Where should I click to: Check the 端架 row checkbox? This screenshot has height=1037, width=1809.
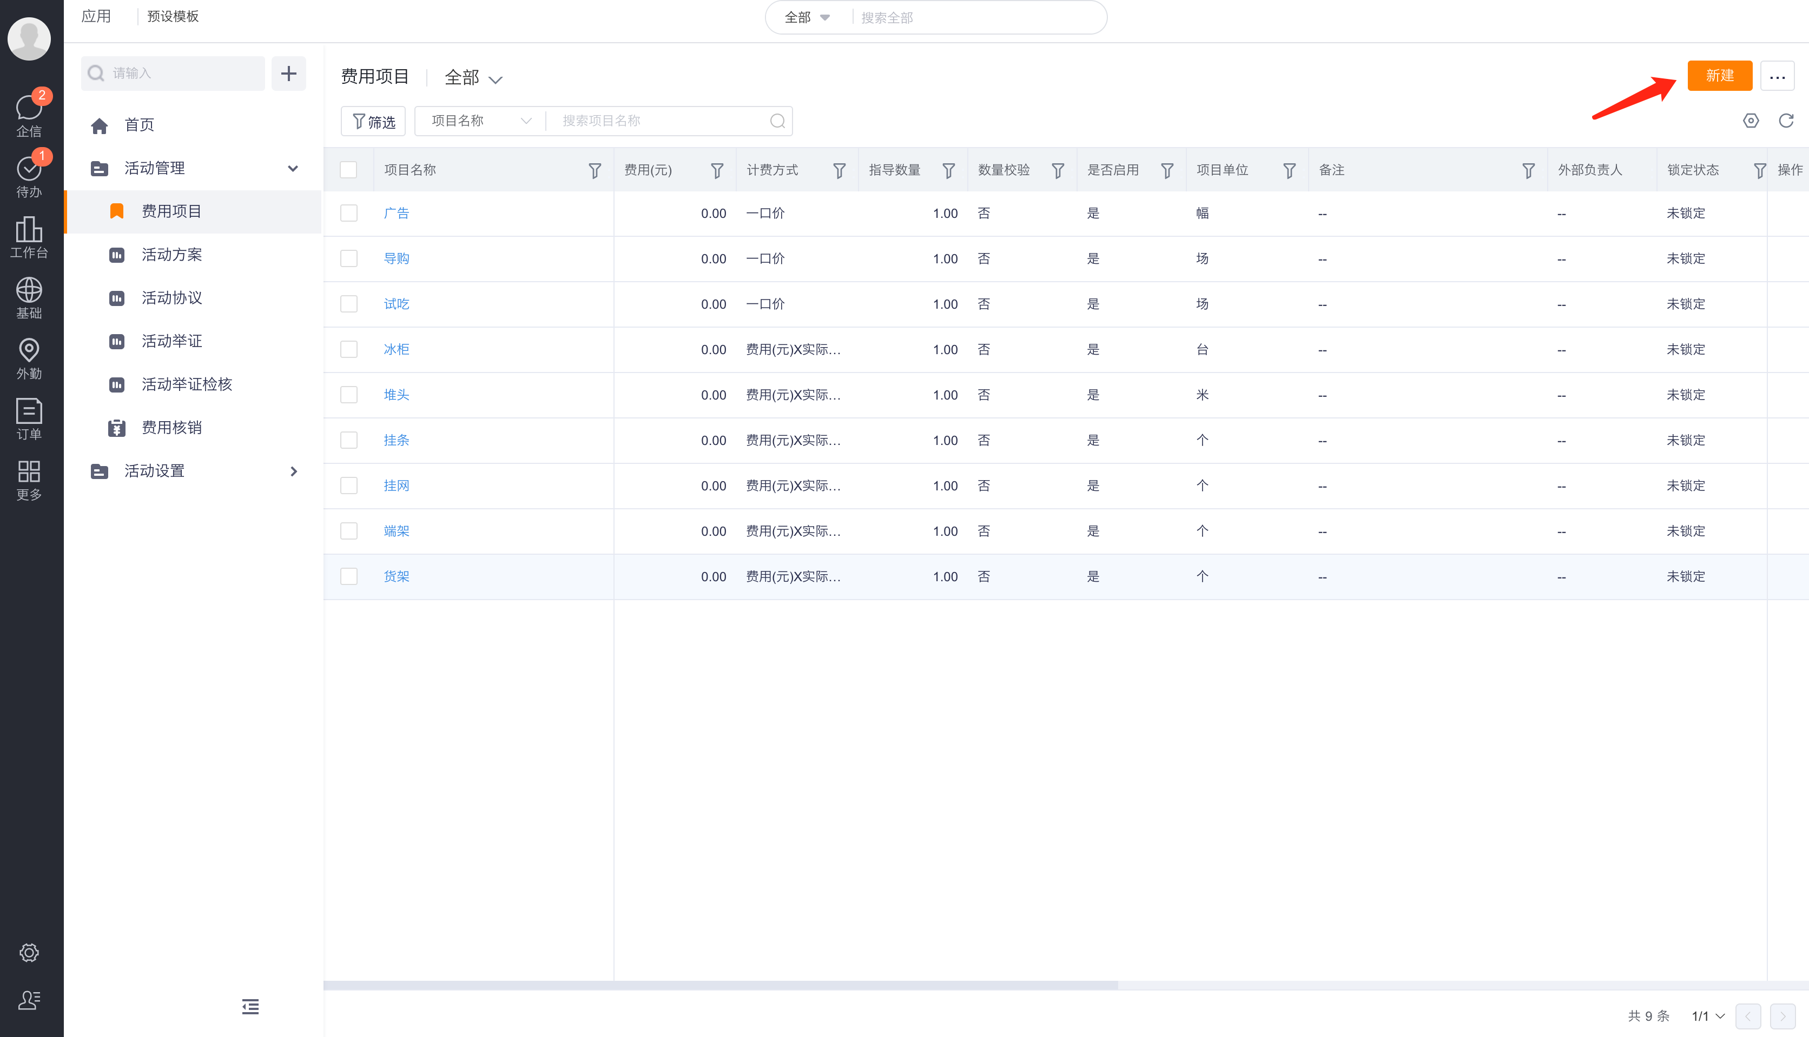pyautogui.click(x=348, y=530)
